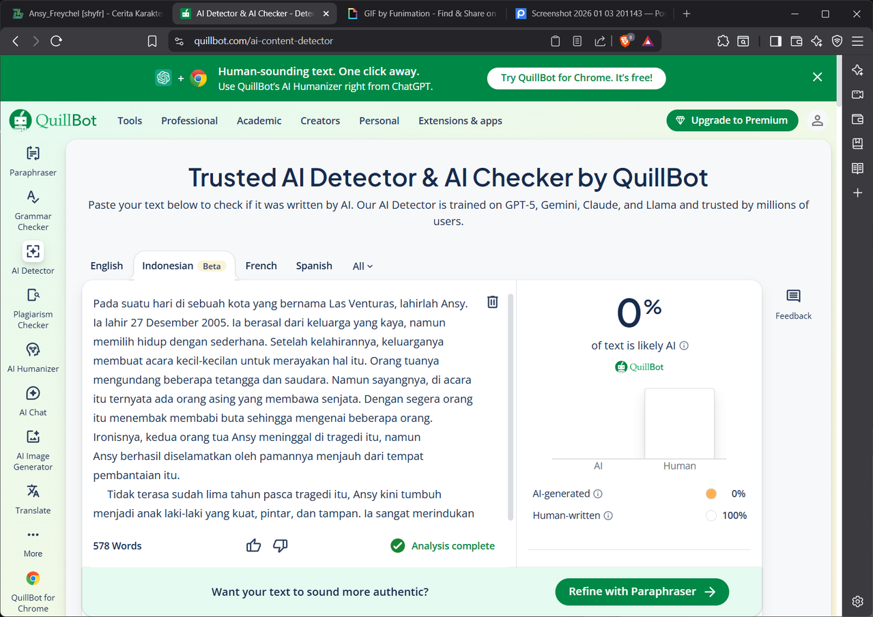The image size is (873, 617).
Task: Open the Personal menu
Action: (x=379, y=121)
